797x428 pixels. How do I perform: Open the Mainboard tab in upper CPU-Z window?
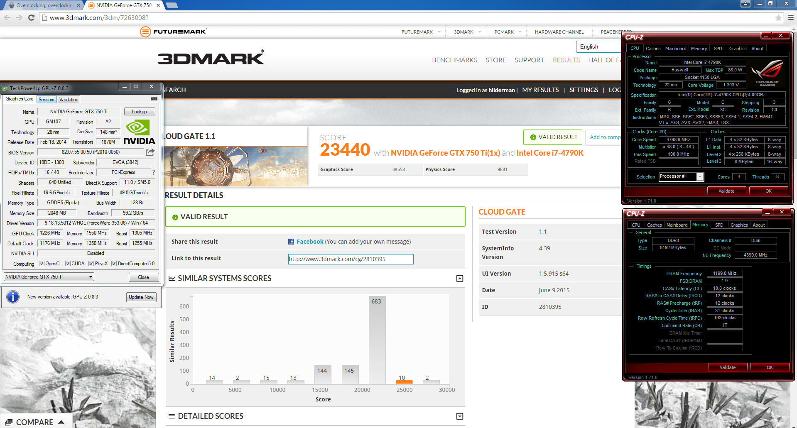(676, 49)
